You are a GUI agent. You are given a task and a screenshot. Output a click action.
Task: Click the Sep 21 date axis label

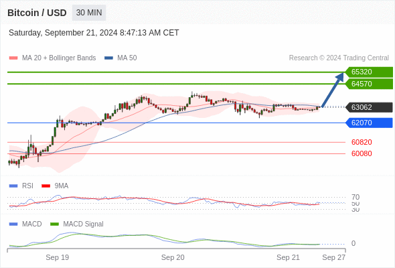(x=288, y=257)
